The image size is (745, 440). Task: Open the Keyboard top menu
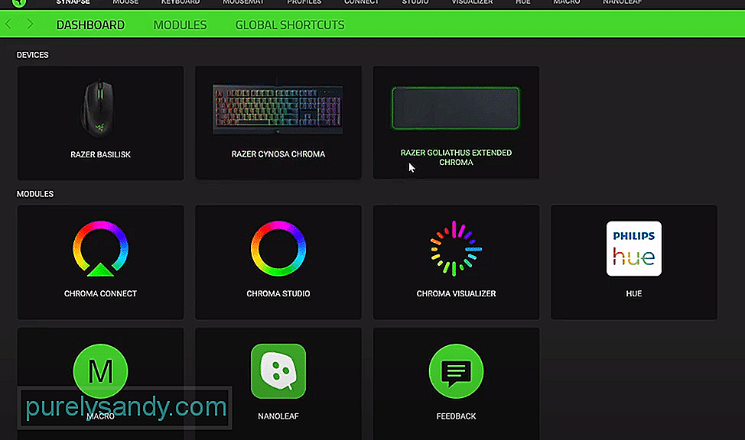pos(181,2)
